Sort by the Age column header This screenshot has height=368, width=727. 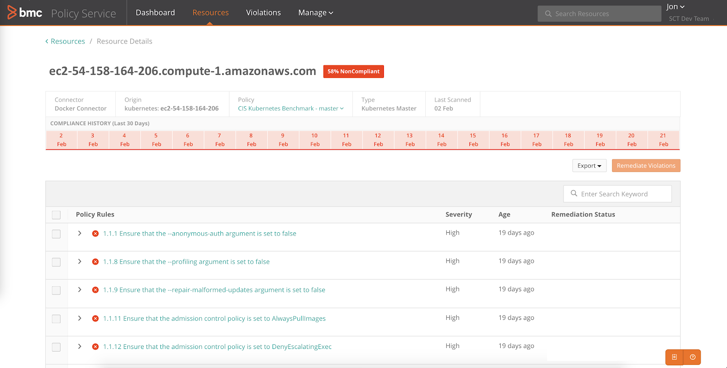pos(504,215)
